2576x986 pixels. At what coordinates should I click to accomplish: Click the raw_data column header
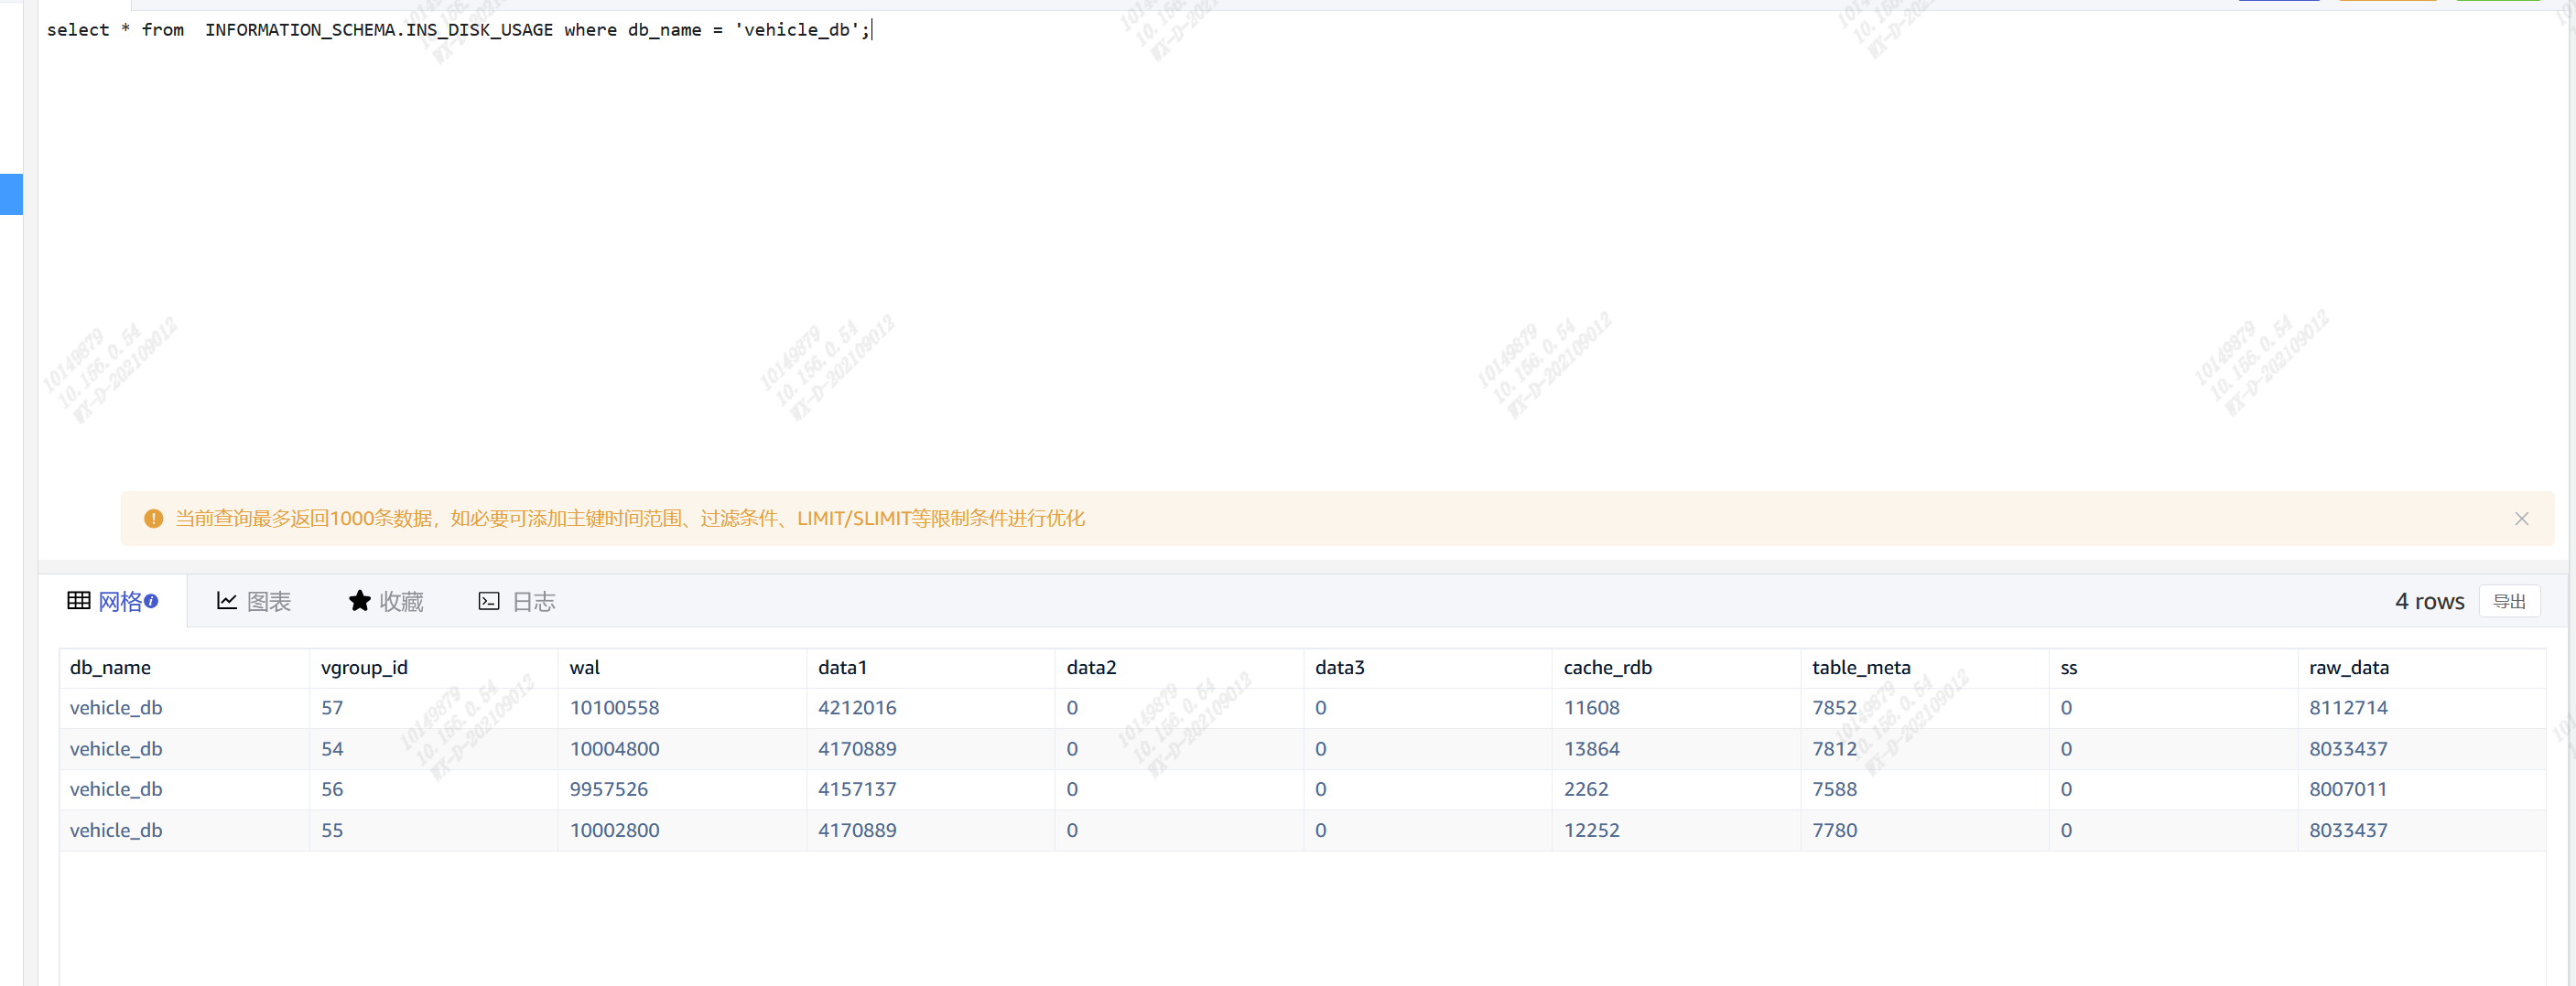2348,668
